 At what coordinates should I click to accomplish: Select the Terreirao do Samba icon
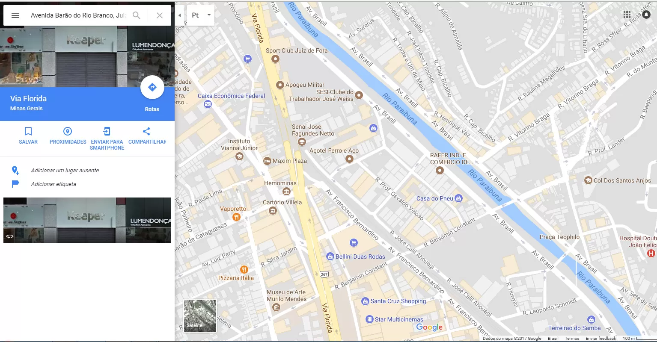click(x=591, y=319)
